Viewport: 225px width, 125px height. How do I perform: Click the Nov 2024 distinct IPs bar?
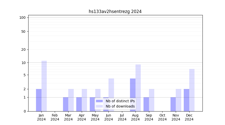click(x=173, y=104)
